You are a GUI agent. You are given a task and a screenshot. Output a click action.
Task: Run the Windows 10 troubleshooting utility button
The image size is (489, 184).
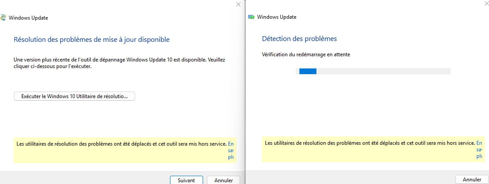pos(75,96)
